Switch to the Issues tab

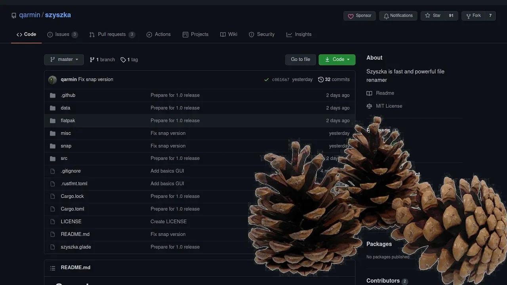(x=63, y=34)
